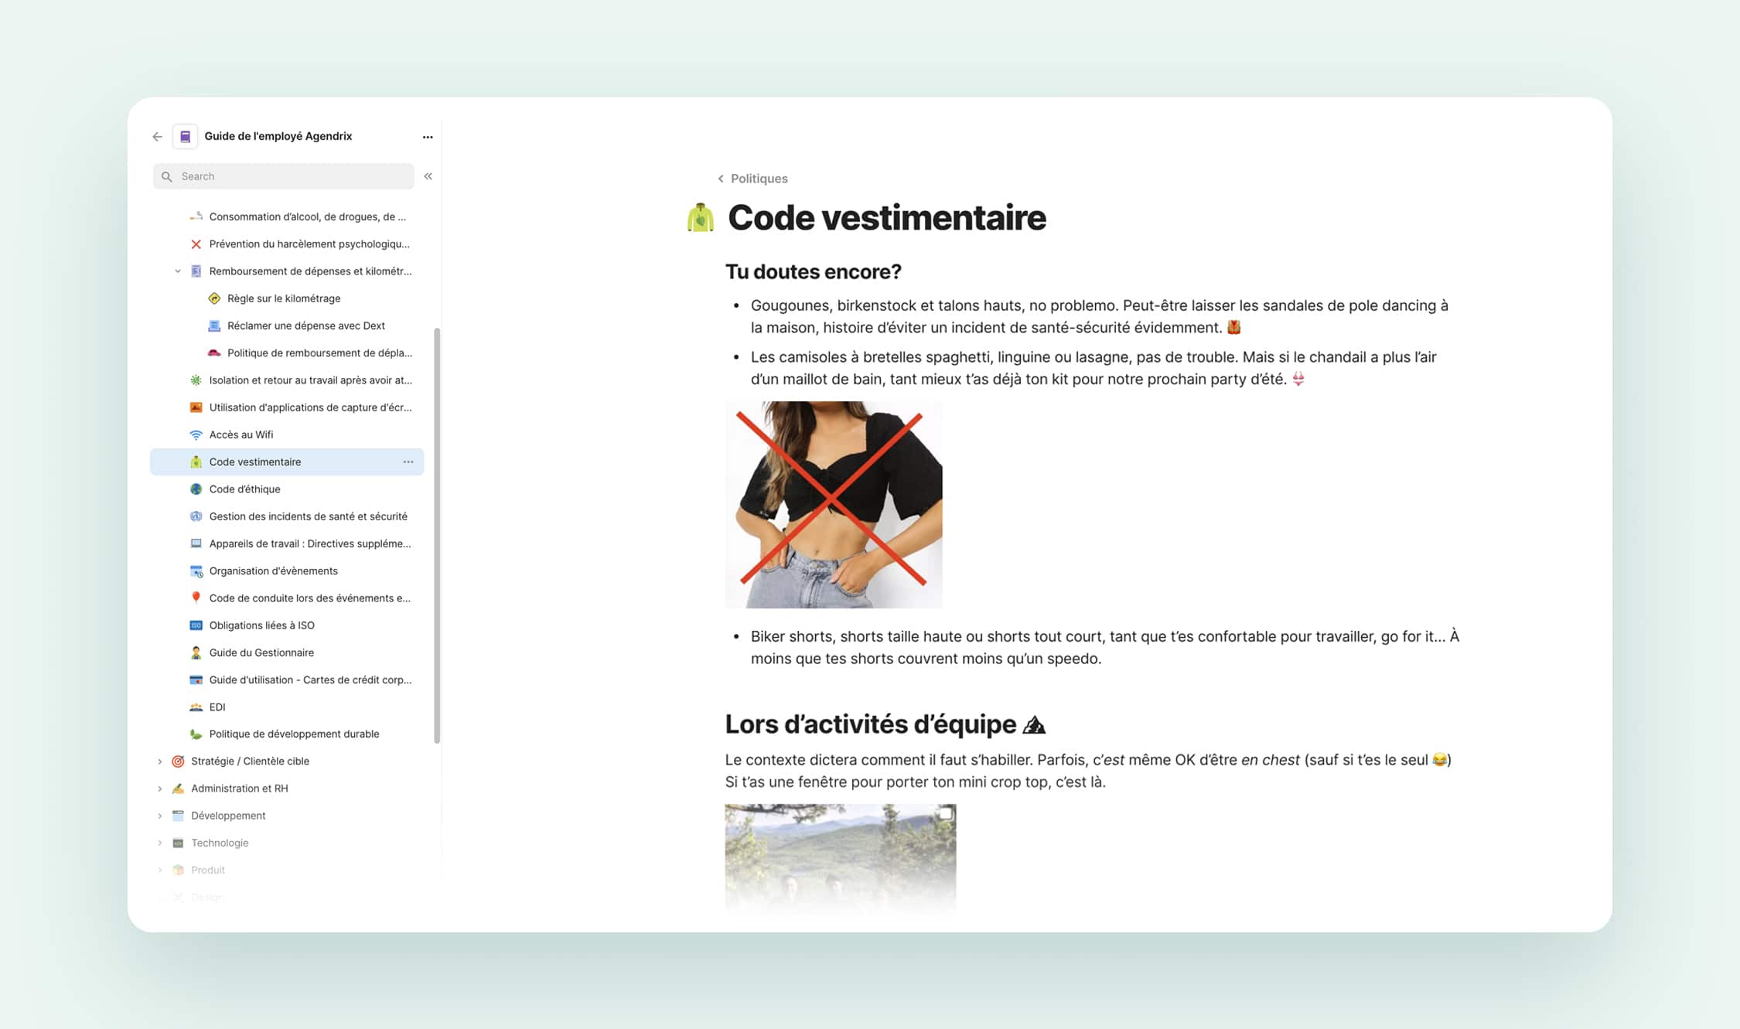The image size is (1740, 1029).
Task: Select the Code vestimentaire menu item
Action: [x=255, y=461]
